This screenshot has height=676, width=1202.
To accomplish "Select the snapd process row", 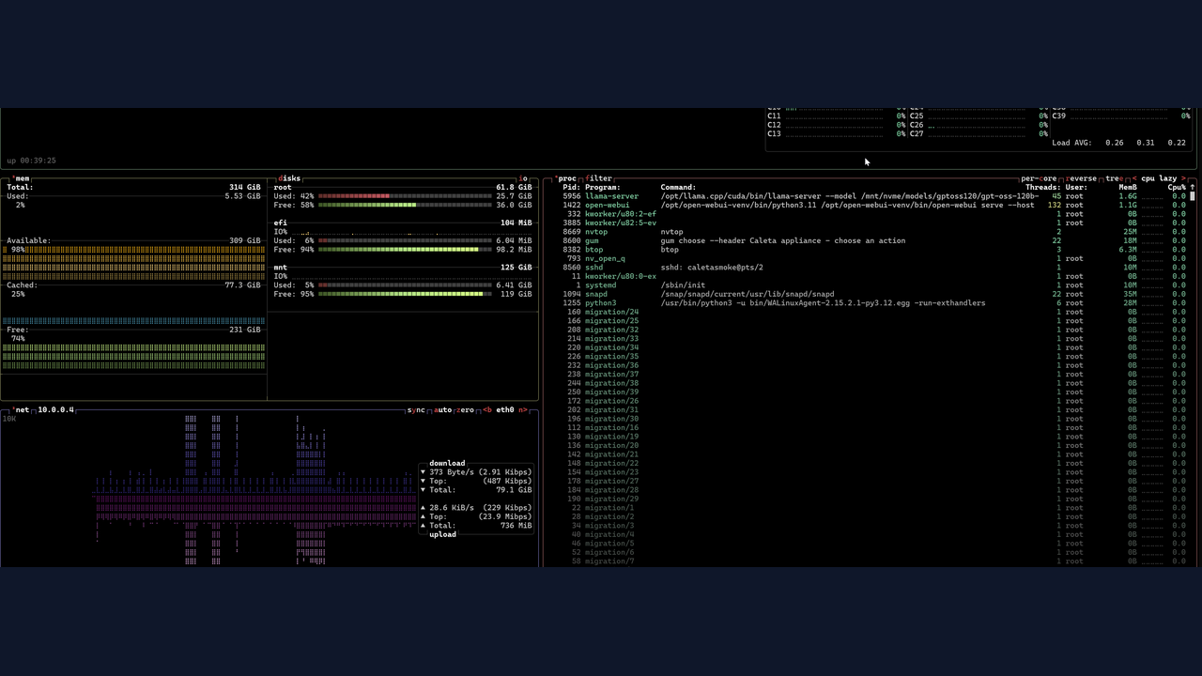I will [873, 294].
